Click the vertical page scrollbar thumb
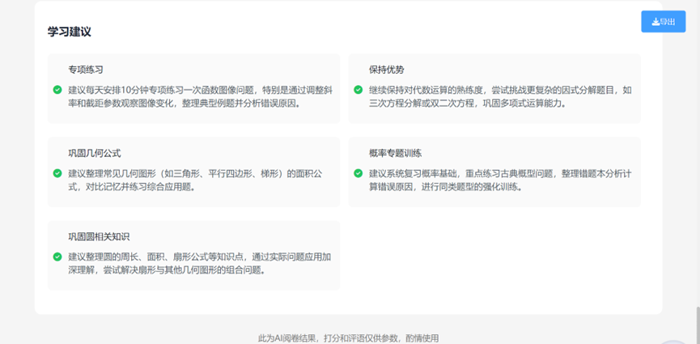The width and height of the screenshot is (700, 344). [697, 325]
